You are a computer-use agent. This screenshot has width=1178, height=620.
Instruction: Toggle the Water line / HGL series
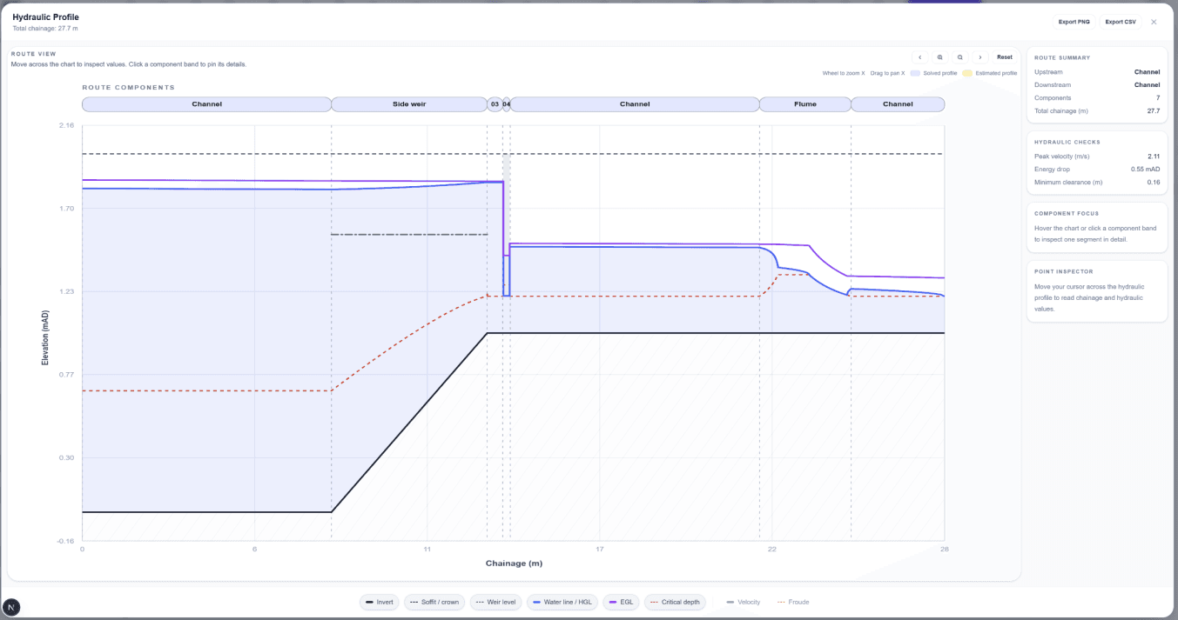pos(562,602)
